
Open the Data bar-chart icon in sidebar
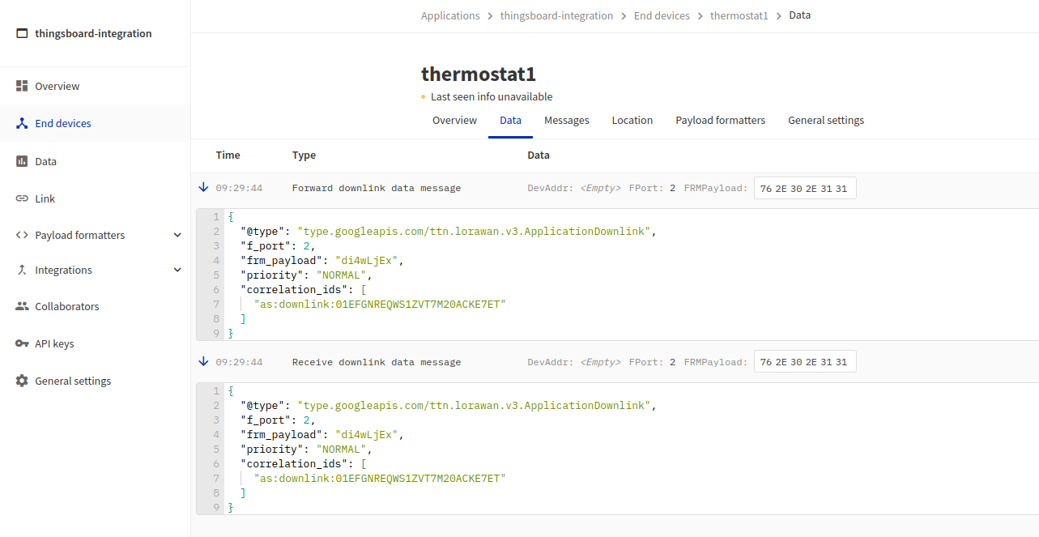click(x=22, y=161)
